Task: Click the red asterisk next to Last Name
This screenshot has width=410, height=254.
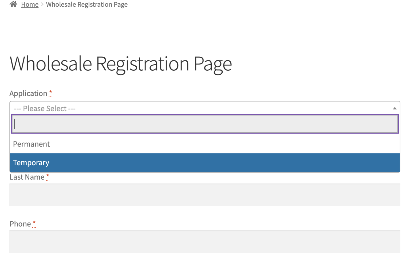Action: pyautogui.click(x=48, y=176)
